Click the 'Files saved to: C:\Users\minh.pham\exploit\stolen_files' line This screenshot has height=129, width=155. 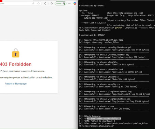pos(113,124)
